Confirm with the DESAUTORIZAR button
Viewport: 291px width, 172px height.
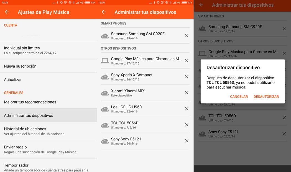pyautogui.click(x=266, y=97)
